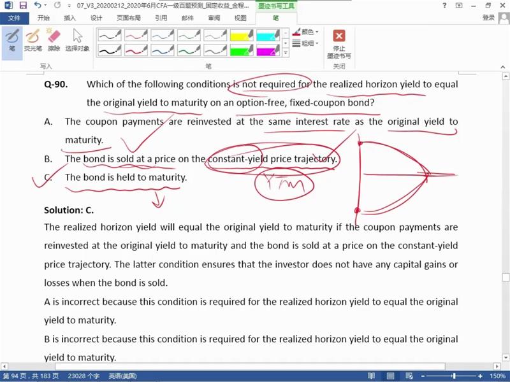Screen dimensions: 510x382
Task: Save document via quick access toolbar
Action: 23,6
